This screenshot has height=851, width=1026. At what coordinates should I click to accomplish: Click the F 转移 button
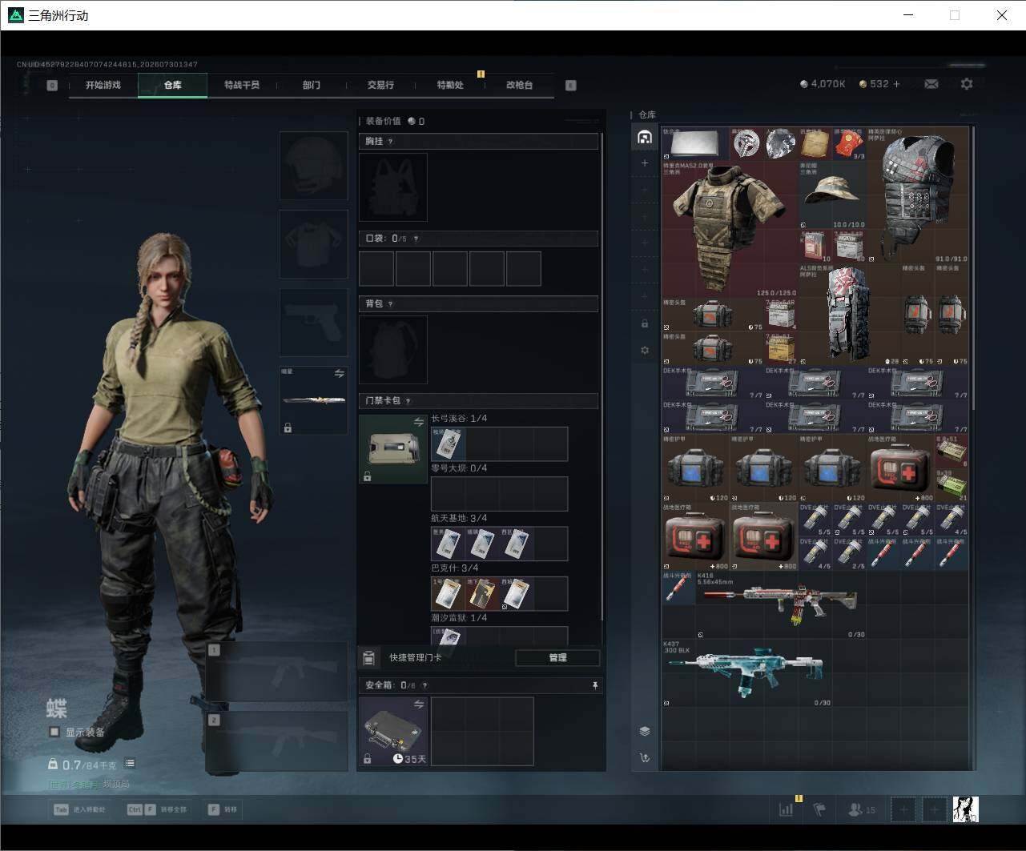[x=222, y=809]
